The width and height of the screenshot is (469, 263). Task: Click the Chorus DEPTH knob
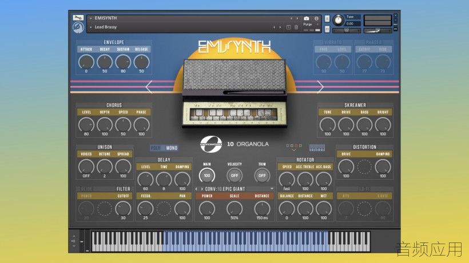[x=105, y=125]
